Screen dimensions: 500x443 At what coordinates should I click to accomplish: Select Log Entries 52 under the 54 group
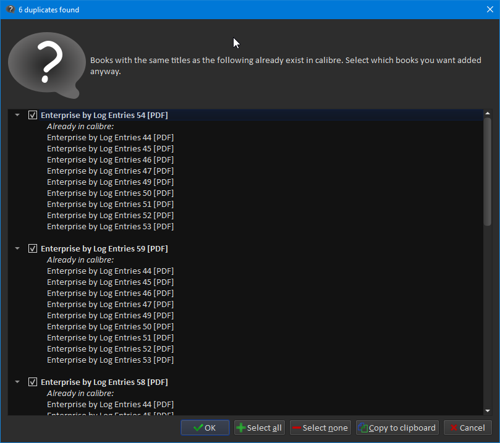pyautogui.click(x=111, y=216)
